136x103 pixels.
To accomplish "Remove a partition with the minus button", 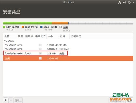I will [11, 100].
